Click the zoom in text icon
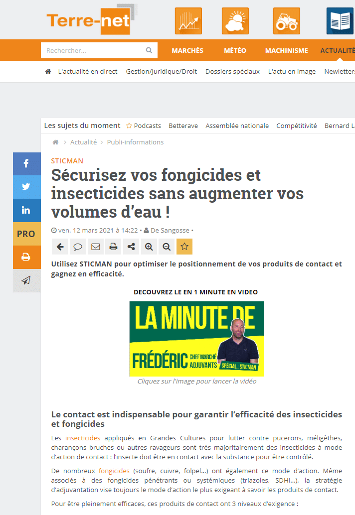Screen dimensions: 355x515 [149, 247]
